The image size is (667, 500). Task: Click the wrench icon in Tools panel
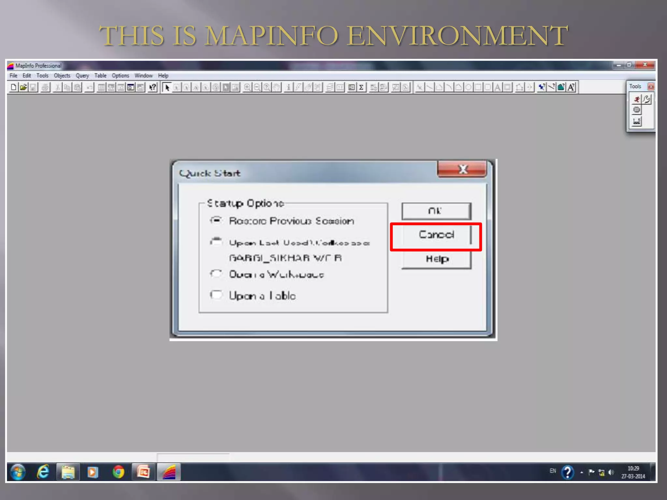(646, 99)
